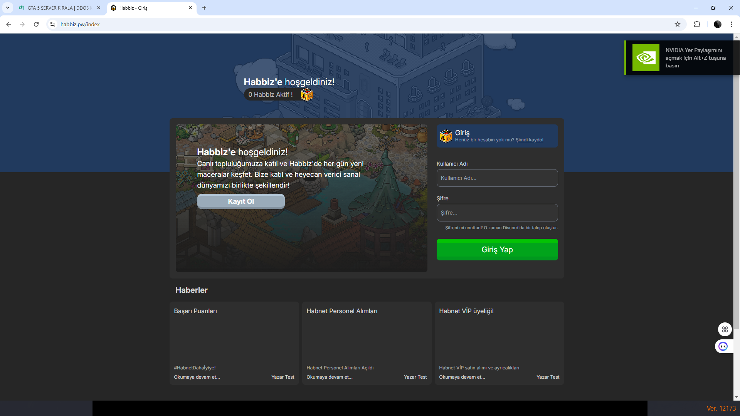Open the Habnet VİP üyeliği! news title
740x416 pixels.
click(466, 311)
